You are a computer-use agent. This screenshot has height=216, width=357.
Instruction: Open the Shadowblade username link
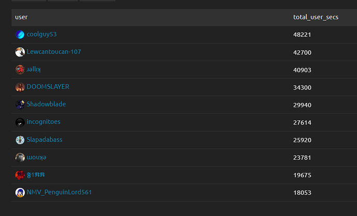coord(46,104)
